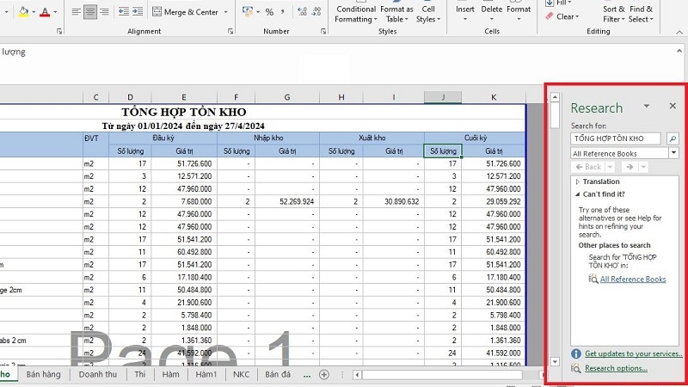Apply accounting number format icon
Image resolution: width=688 pixels, height=387 pixels.
click(248, 12)
